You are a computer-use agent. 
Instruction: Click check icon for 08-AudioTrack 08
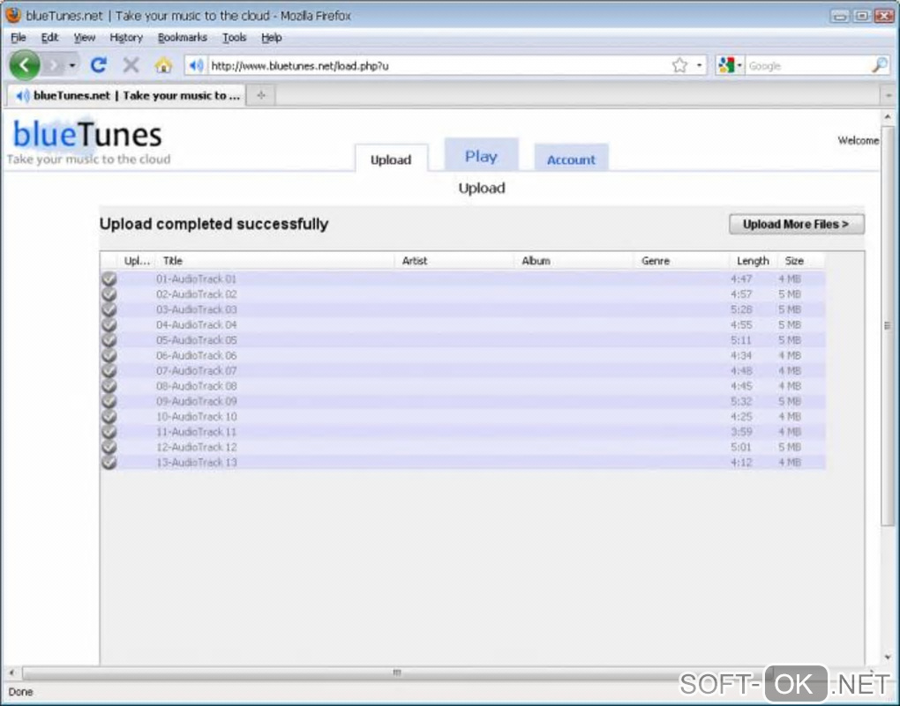point(109,385)
